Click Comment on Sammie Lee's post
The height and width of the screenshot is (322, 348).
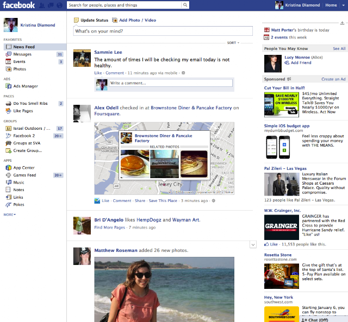(115, 73)
